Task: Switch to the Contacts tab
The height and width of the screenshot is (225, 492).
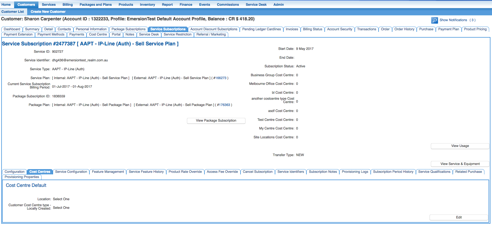Action: (x=64, y=29)
